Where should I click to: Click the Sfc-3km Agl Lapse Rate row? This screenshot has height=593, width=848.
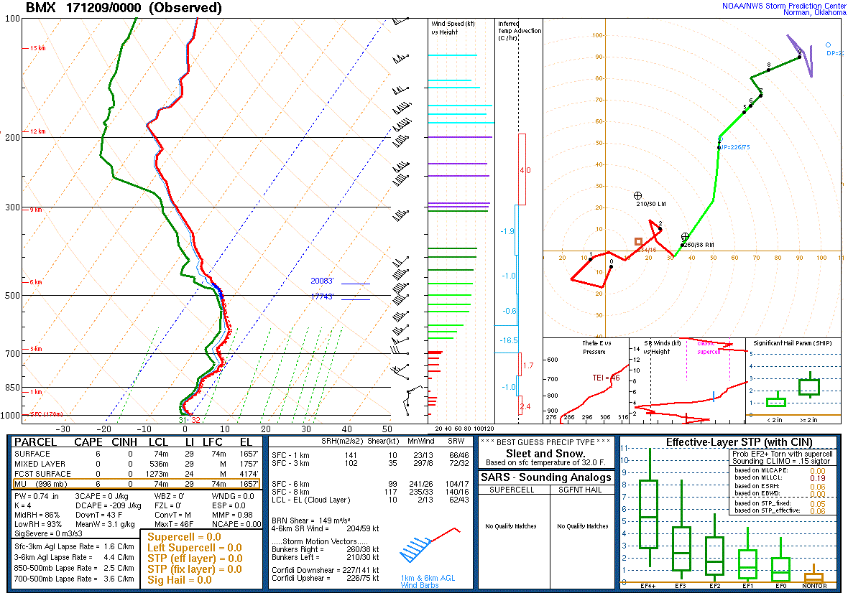coord(74,546)
